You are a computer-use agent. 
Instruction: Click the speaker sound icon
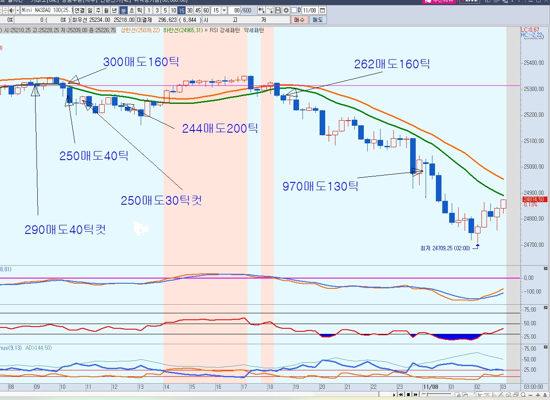point(11,10)
